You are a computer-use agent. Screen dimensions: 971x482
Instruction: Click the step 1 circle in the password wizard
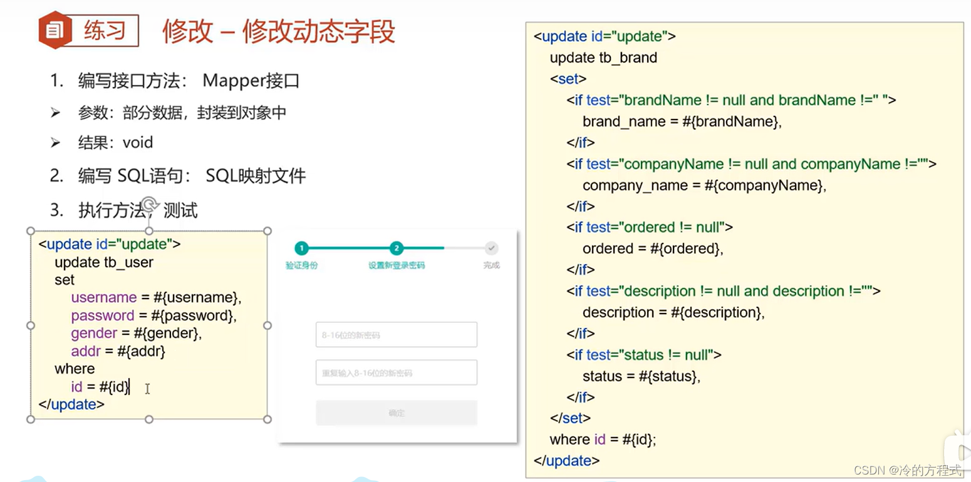(301, 248)
